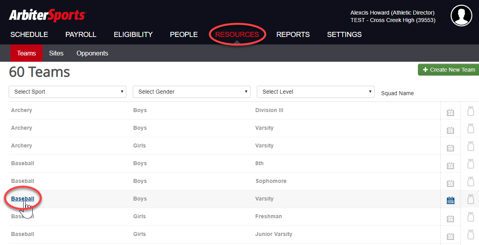This screenshot has height=245, width=479.
Task: Open the SCHEDULE menu
Action: [29, 35]
